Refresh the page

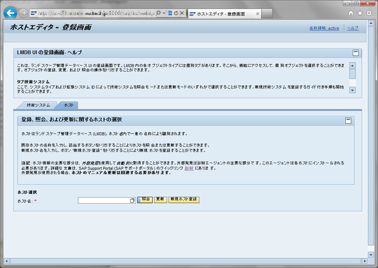tap(176, 13)
